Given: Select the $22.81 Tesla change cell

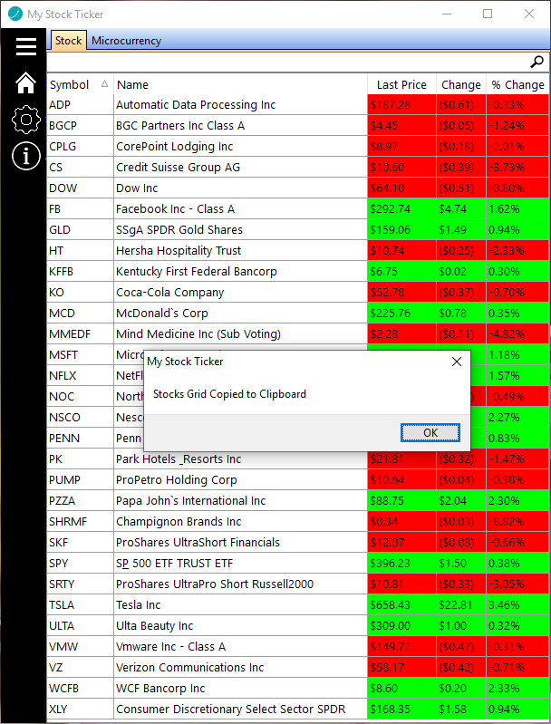Looking at the screenshot, I should coord(461,605).
